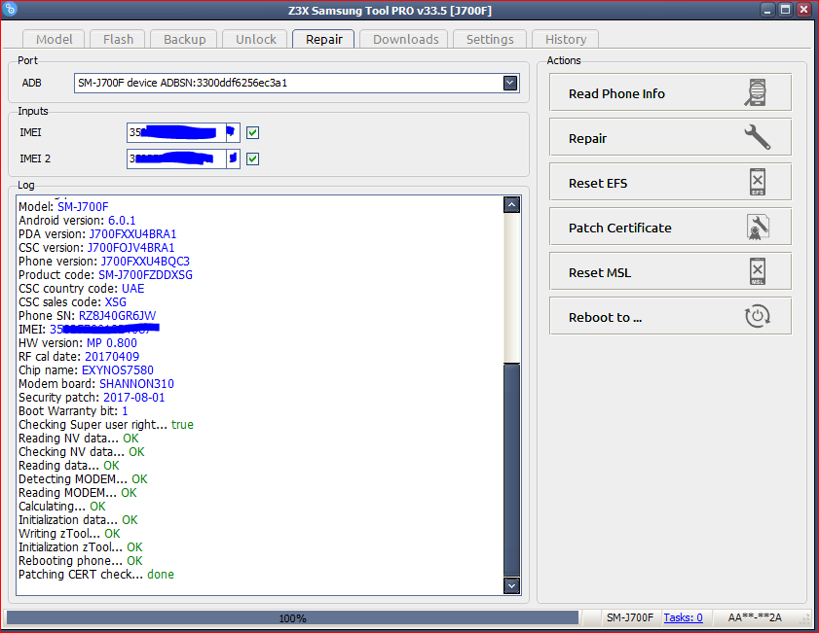The width and height of the screenshot is (819, 633).
Task: Click into the IMEI input field
Action: pyautogui.click(x=176, y=132)
